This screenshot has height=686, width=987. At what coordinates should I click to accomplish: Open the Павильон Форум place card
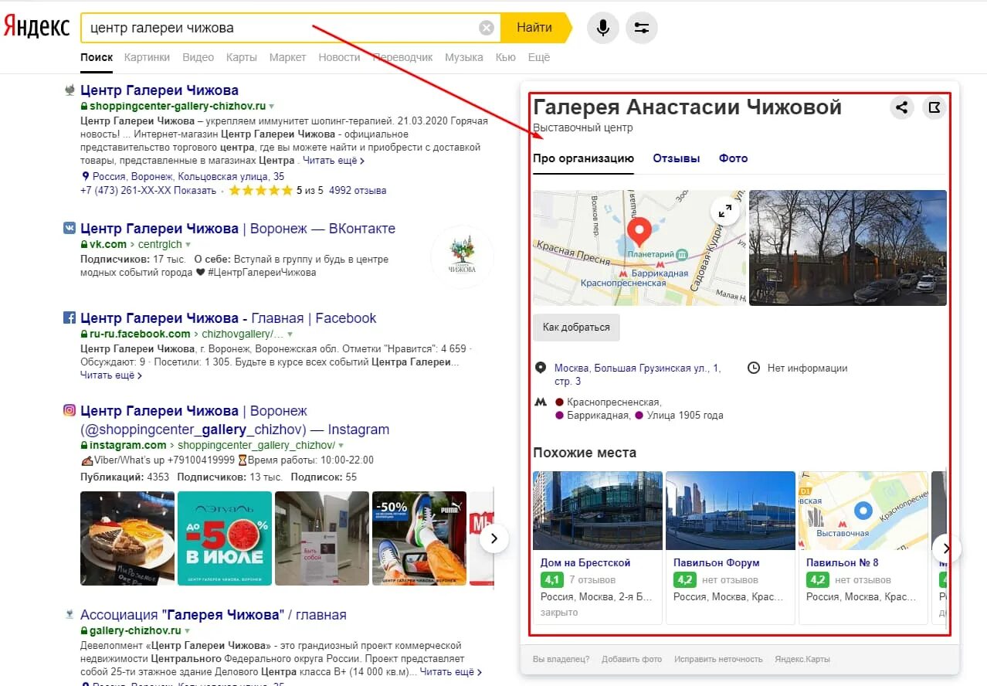point(731,547)
